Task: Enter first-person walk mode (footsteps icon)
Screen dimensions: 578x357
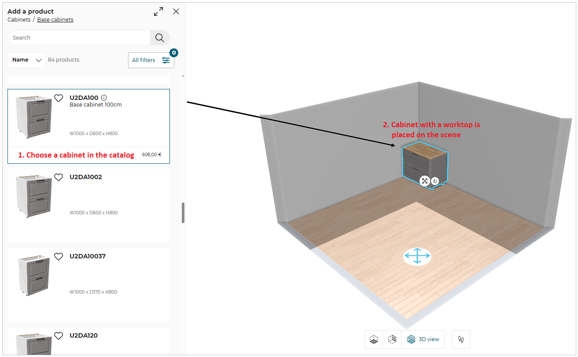Action: tap(461, 339)
